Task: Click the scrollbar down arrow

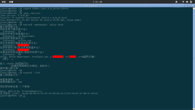Action: [x=194, y=109]
